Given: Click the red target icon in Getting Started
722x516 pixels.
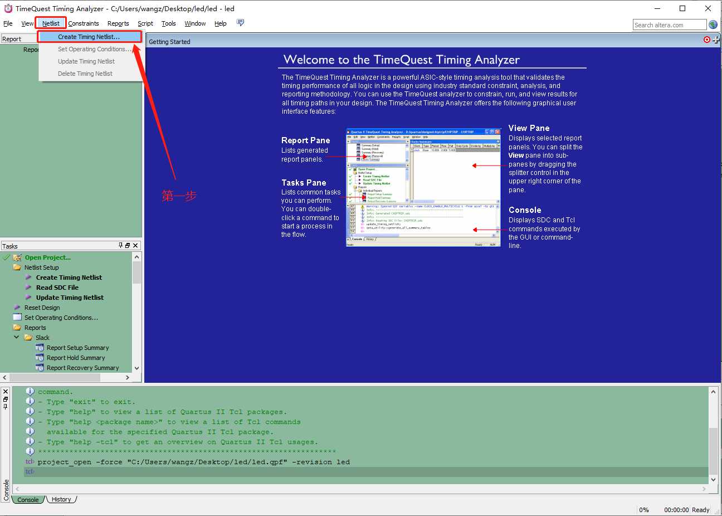Looking at the screenshot, I should point(707,40).
